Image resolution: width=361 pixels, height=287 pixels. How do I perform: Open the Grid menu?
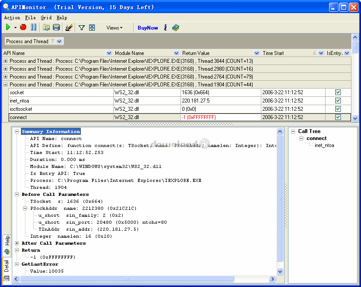click(x=46, y=18)
